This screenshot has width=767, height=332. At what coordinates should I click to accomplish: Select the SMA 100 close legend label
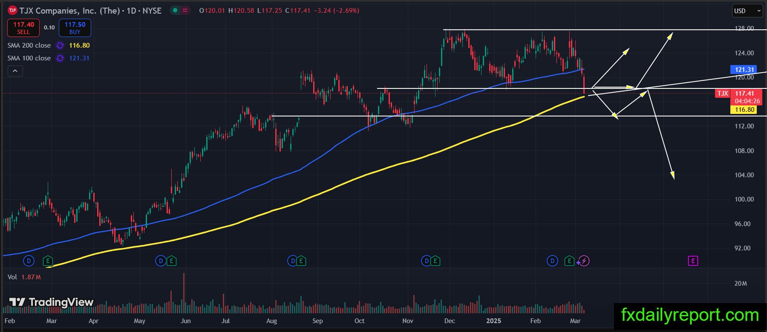tap(29, 58)
